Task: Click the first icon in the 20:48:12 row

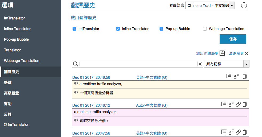Action: pos(224,104)
